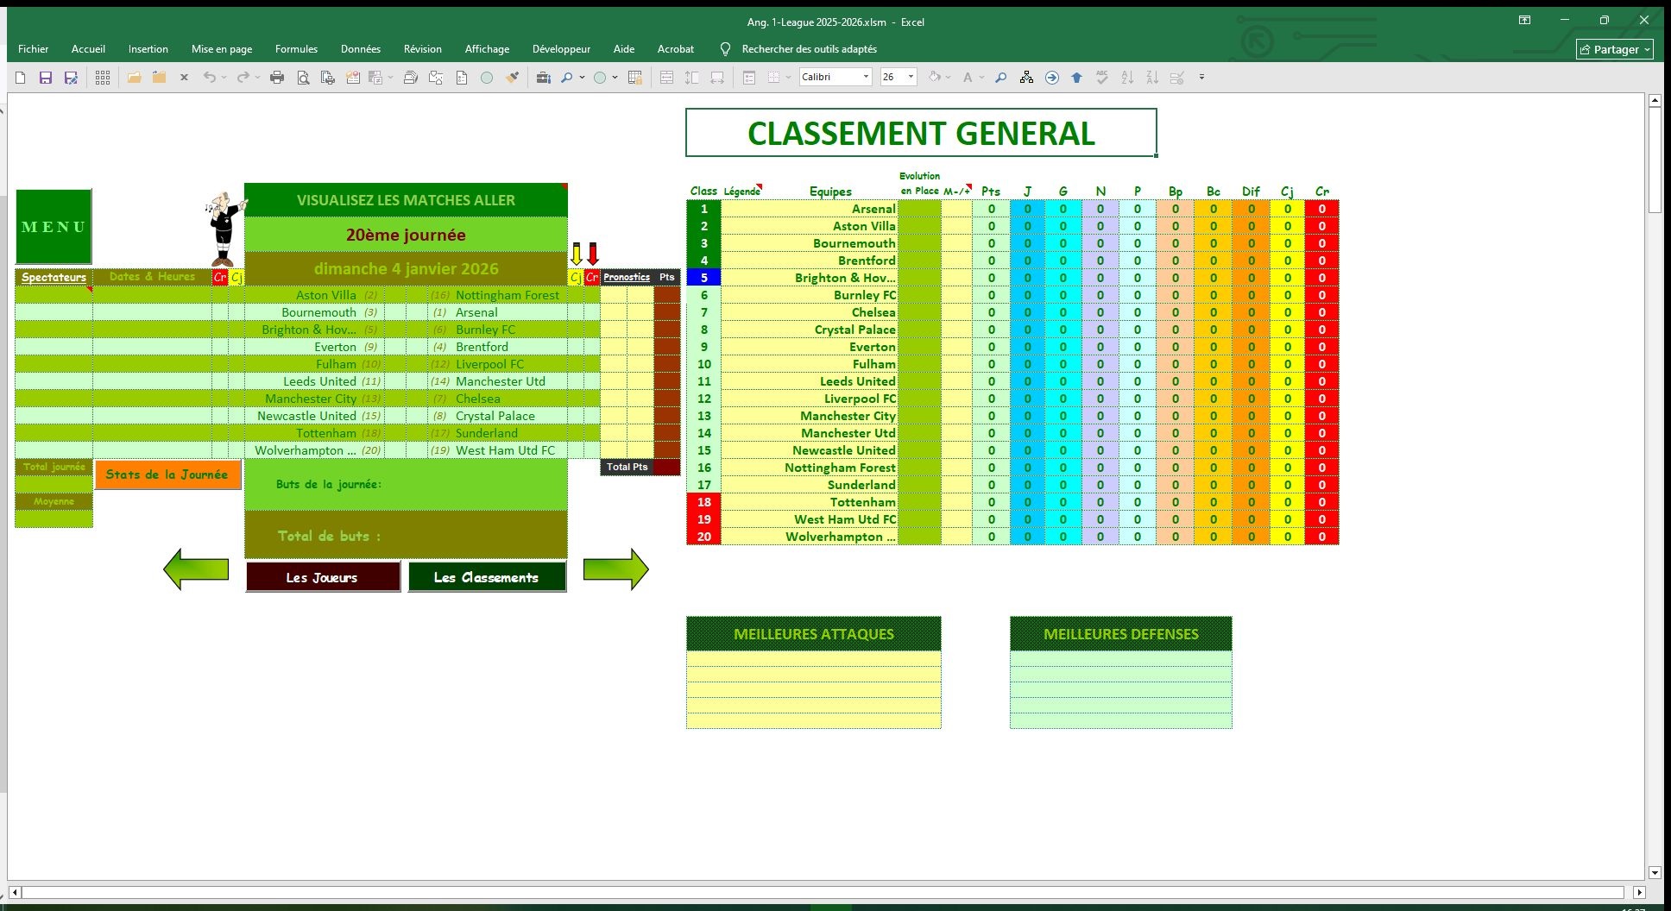
Task: Click the vertical scrollbar down arrow
Action: click(x=1655, y=872)
